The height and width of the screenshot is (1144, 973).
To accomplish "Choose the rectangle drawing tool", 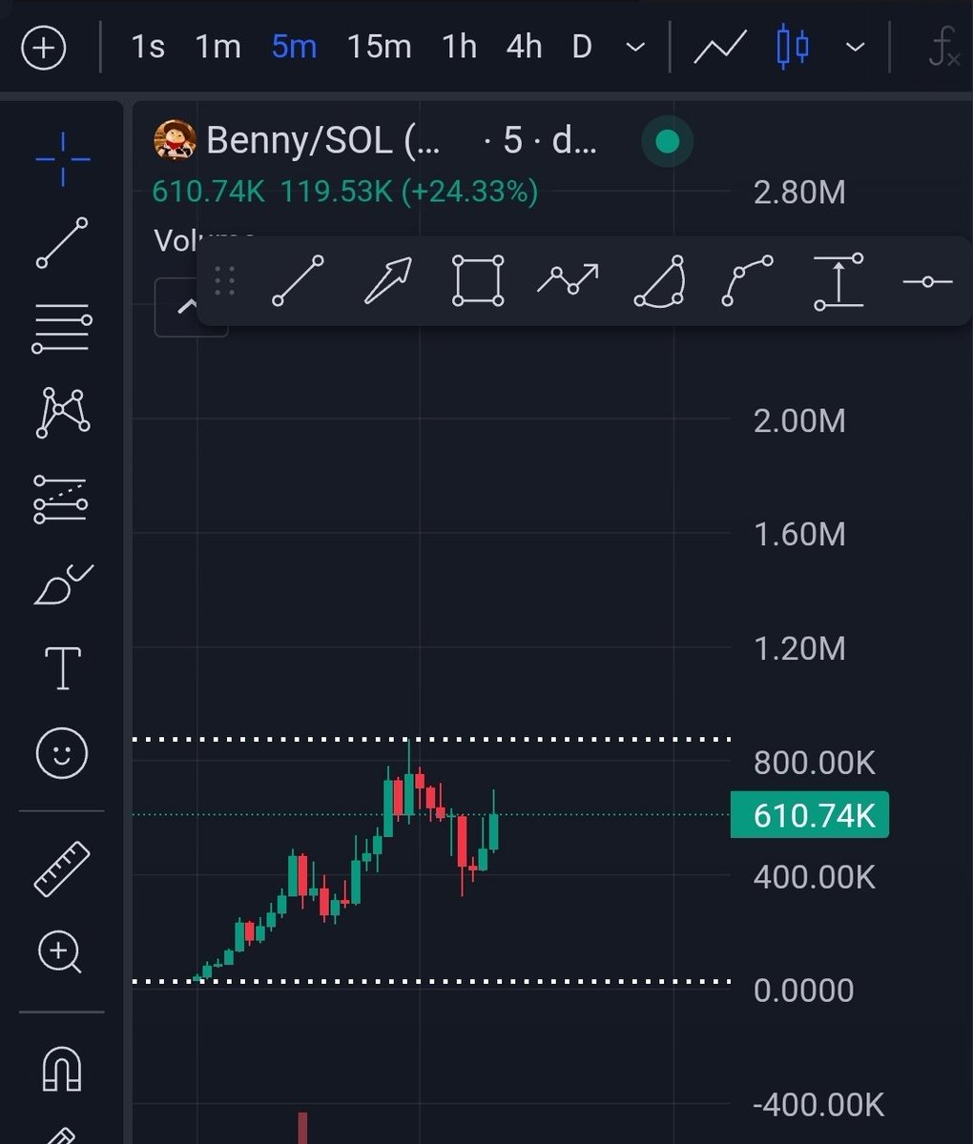I will point(478,281).
